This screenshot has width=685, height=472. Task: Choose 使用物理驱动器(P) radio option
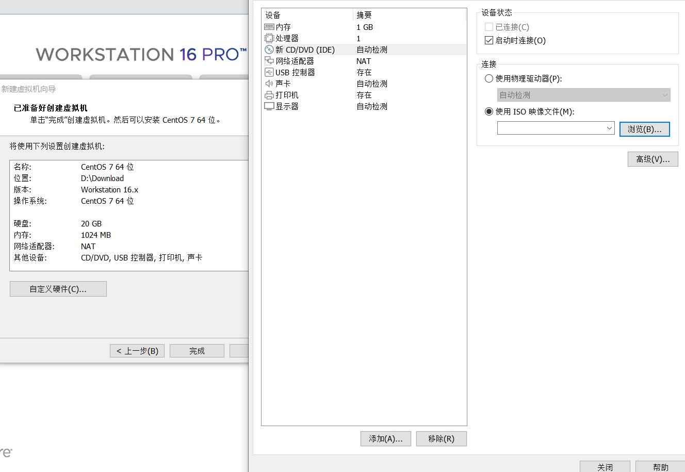pyautogui.click(x=489, y=78)
